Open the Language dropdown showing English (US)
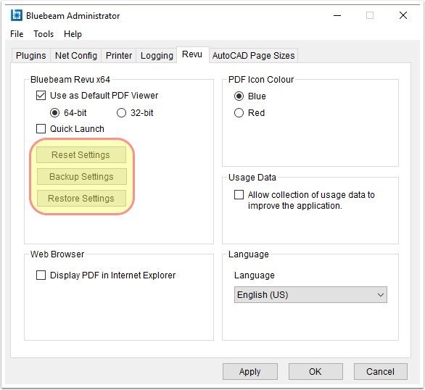The image size is (425, 390). [310, 294]
